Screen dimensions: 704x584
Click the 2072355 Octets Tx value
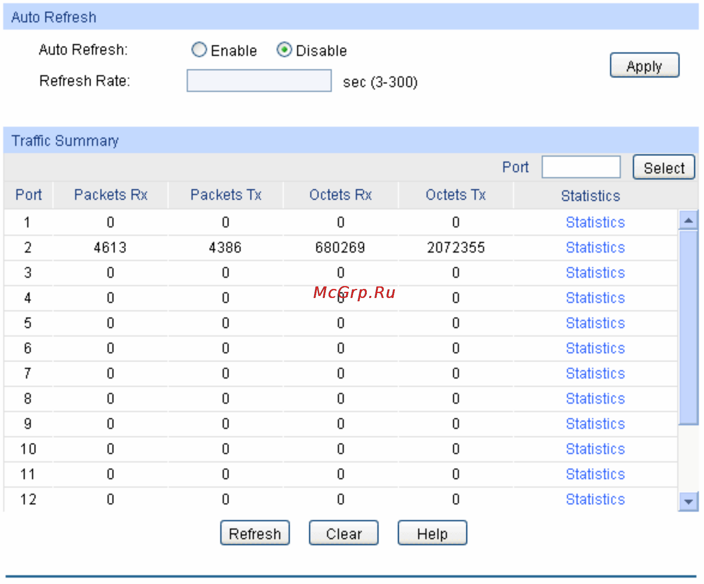point(456,248)
